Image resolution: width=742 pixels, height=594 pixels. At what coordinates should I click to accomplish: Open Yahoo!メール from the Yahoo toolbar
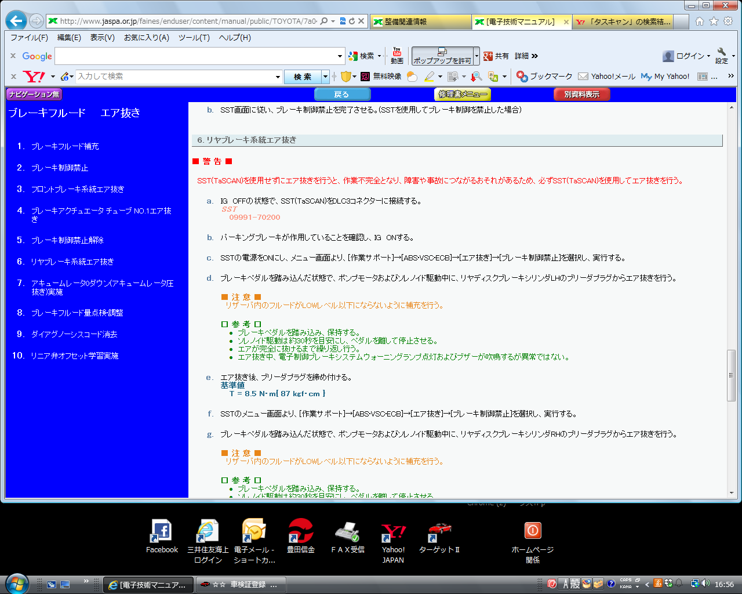[x=607, y=76]
